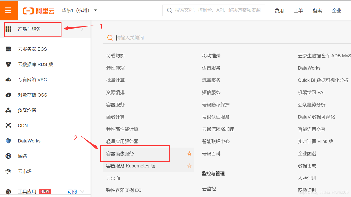Open 弹性高性能计算
351x197 pixels.
pyautogui.click(x=122, y=129)
